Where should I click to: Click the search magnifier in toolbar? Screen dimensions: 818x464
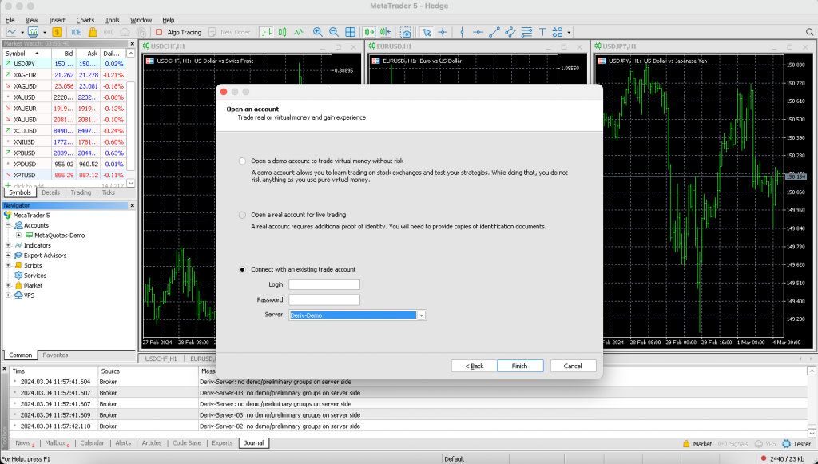810,32
